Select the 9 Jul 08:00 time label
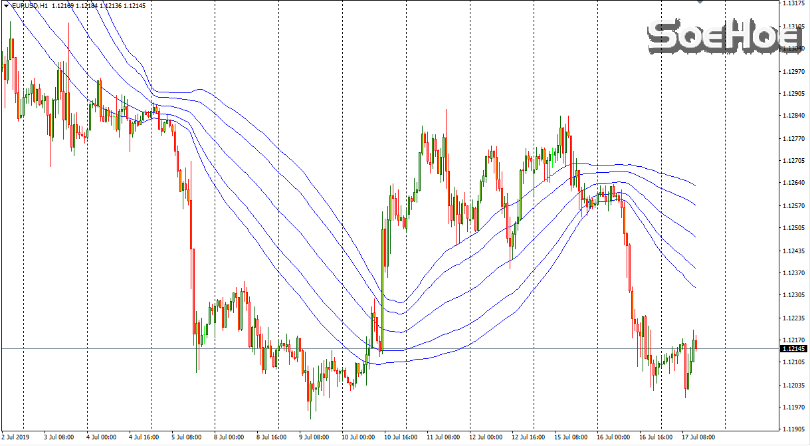 tap(315, 437)
